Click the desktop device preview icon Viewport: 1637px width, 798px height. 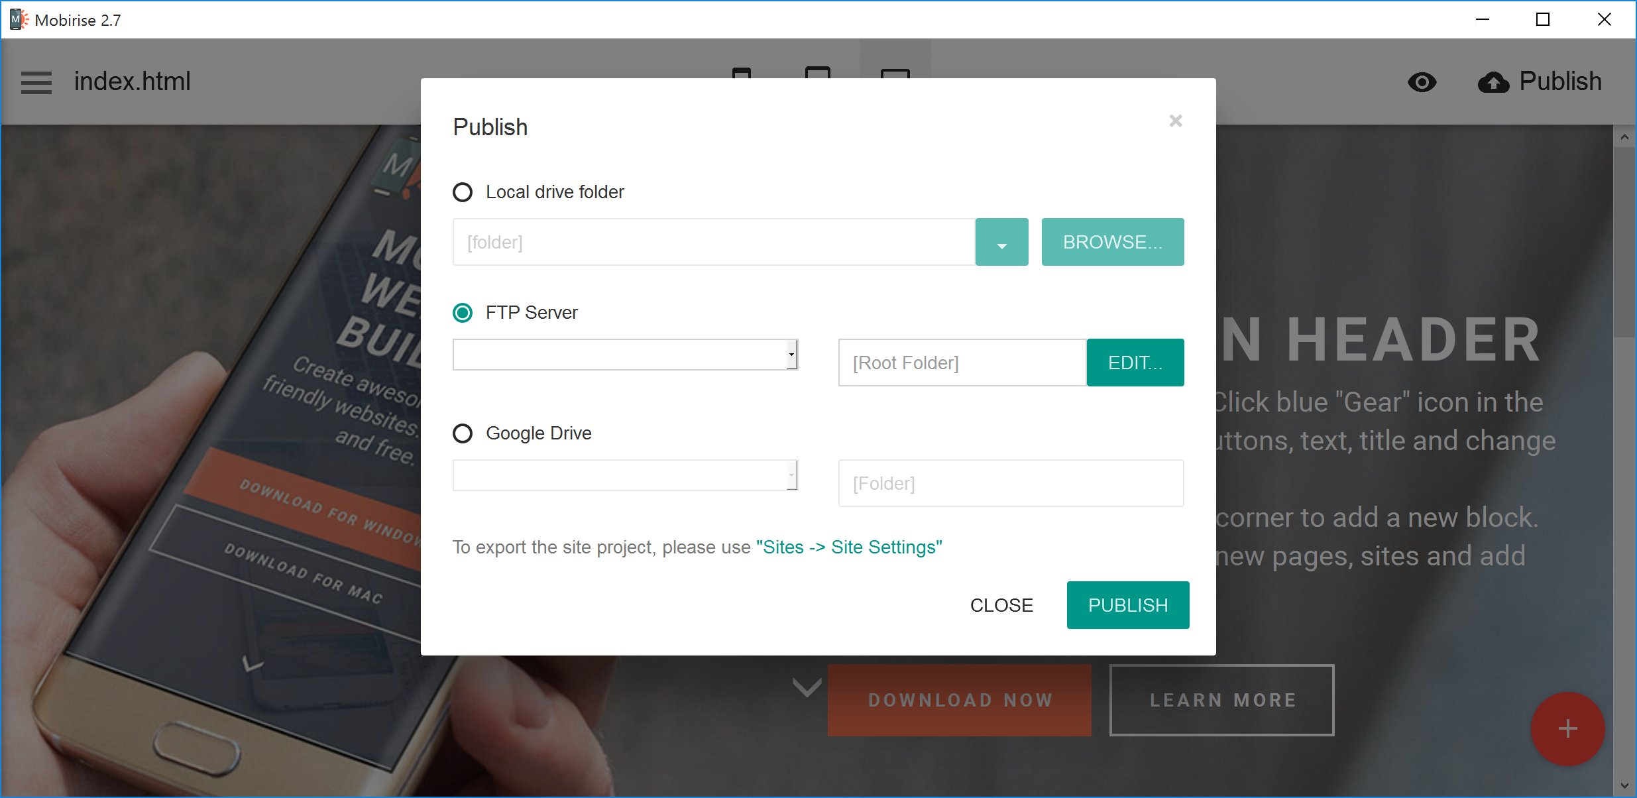pos(895,82)
